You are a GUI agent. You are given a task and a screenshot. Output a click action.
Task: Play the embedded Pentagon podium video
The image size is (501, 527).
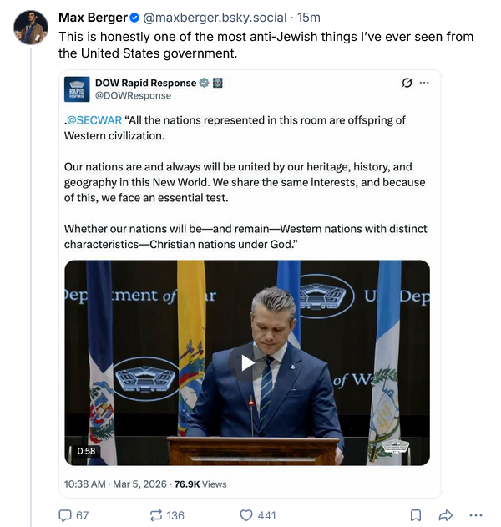coord(247,362)
